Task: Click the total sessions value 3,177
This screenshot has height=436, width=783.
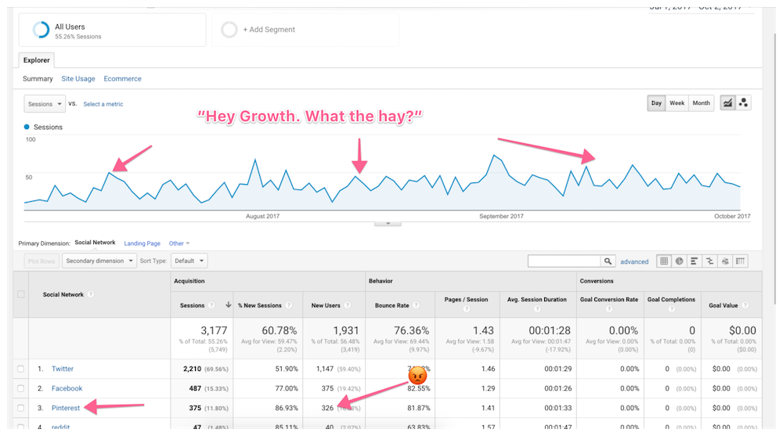Action: click(x=214, y=330)
